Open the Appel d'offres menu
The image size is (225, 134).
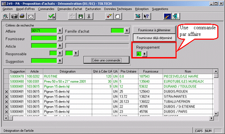(x=25, y=9)
